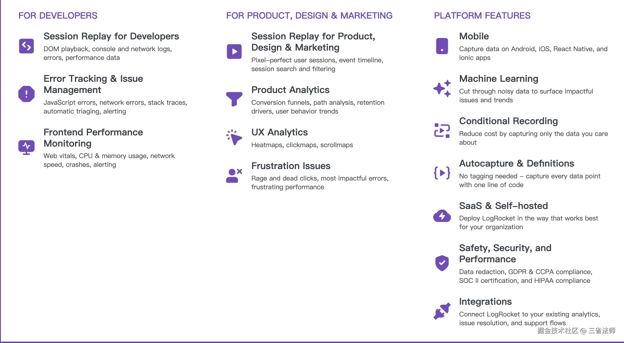The width and height of the screenshot is (624, 343).
Task: Click the Error Tracking exclamation octagon icon
Action: click(x=26, y=94)
